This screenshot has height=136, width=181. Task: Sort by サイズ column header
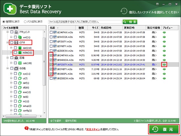[94, 28]
